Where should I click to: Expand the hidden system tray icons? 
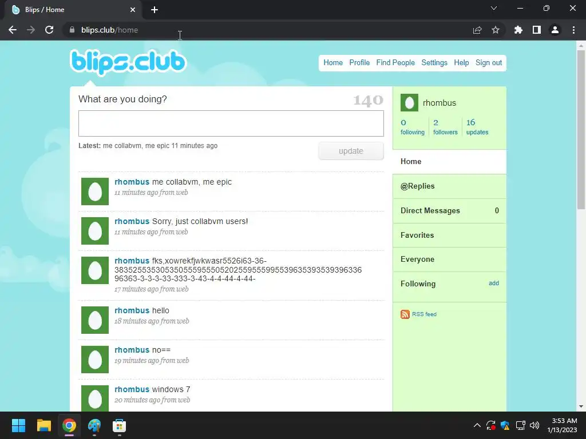coord(477,425)
